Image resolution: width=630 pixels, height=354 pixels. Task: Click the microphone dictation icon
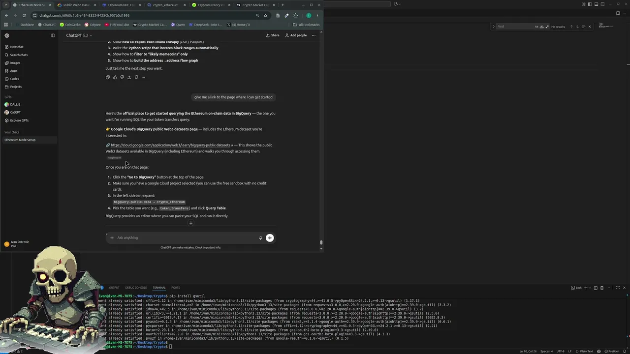[260, 238]
